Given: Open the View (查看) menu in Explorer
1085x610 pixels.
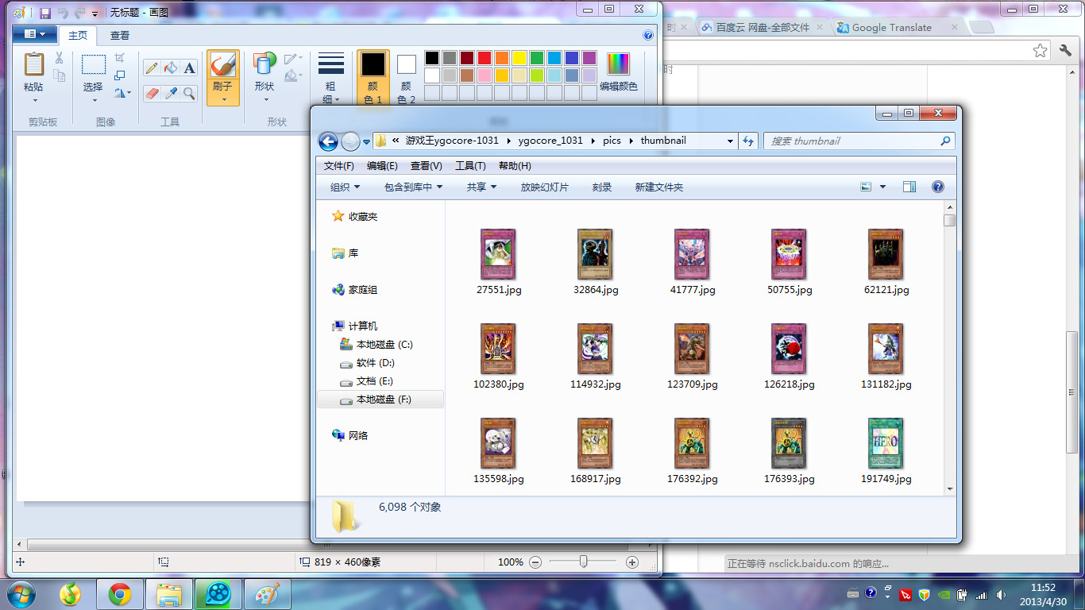Looking at the screenshot, I should [426, 166].
